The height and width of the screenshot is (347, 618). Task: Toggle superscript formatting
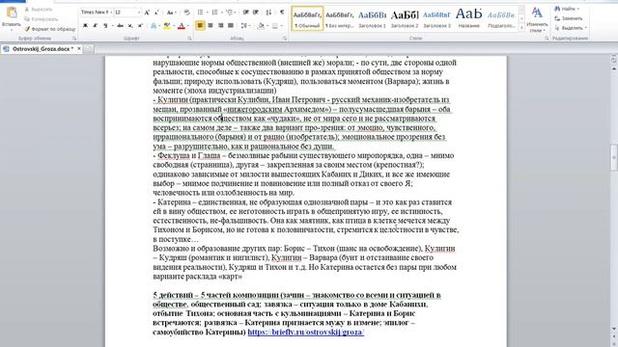[x=140, y=26]
